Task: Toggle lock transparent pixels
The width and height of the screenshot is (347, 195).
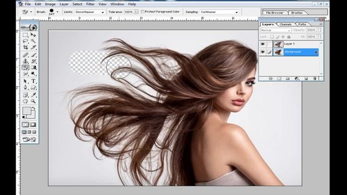Action: 272,37
